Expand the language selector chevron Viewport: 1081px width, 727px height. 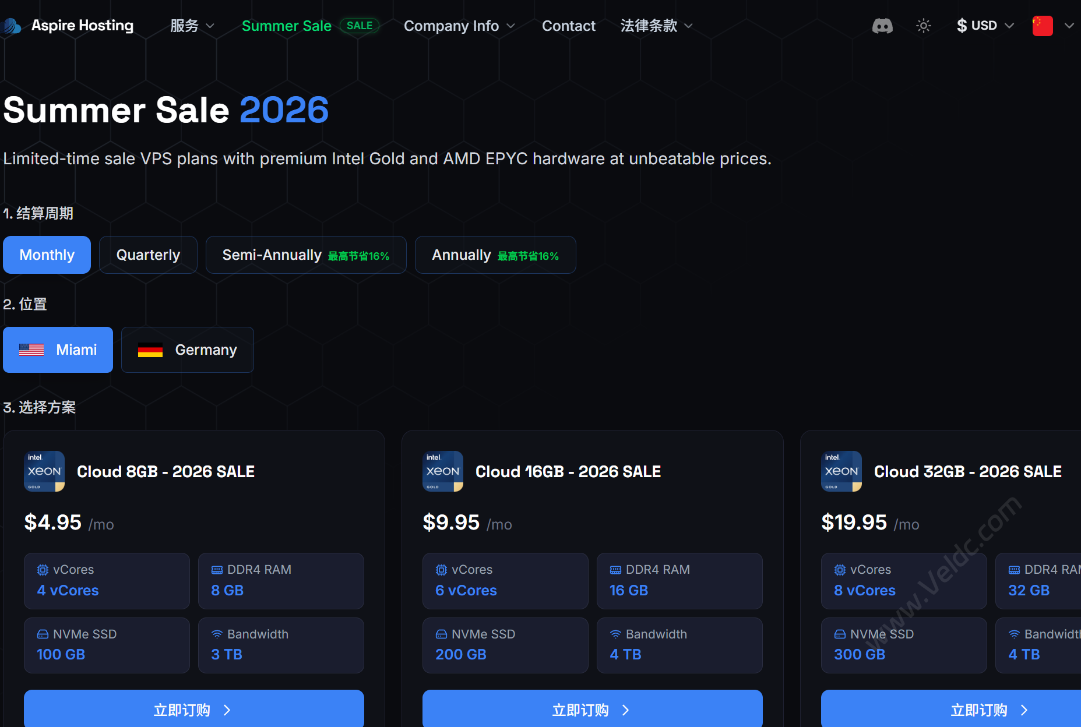pyautogui.click(x=1069, y=26)
